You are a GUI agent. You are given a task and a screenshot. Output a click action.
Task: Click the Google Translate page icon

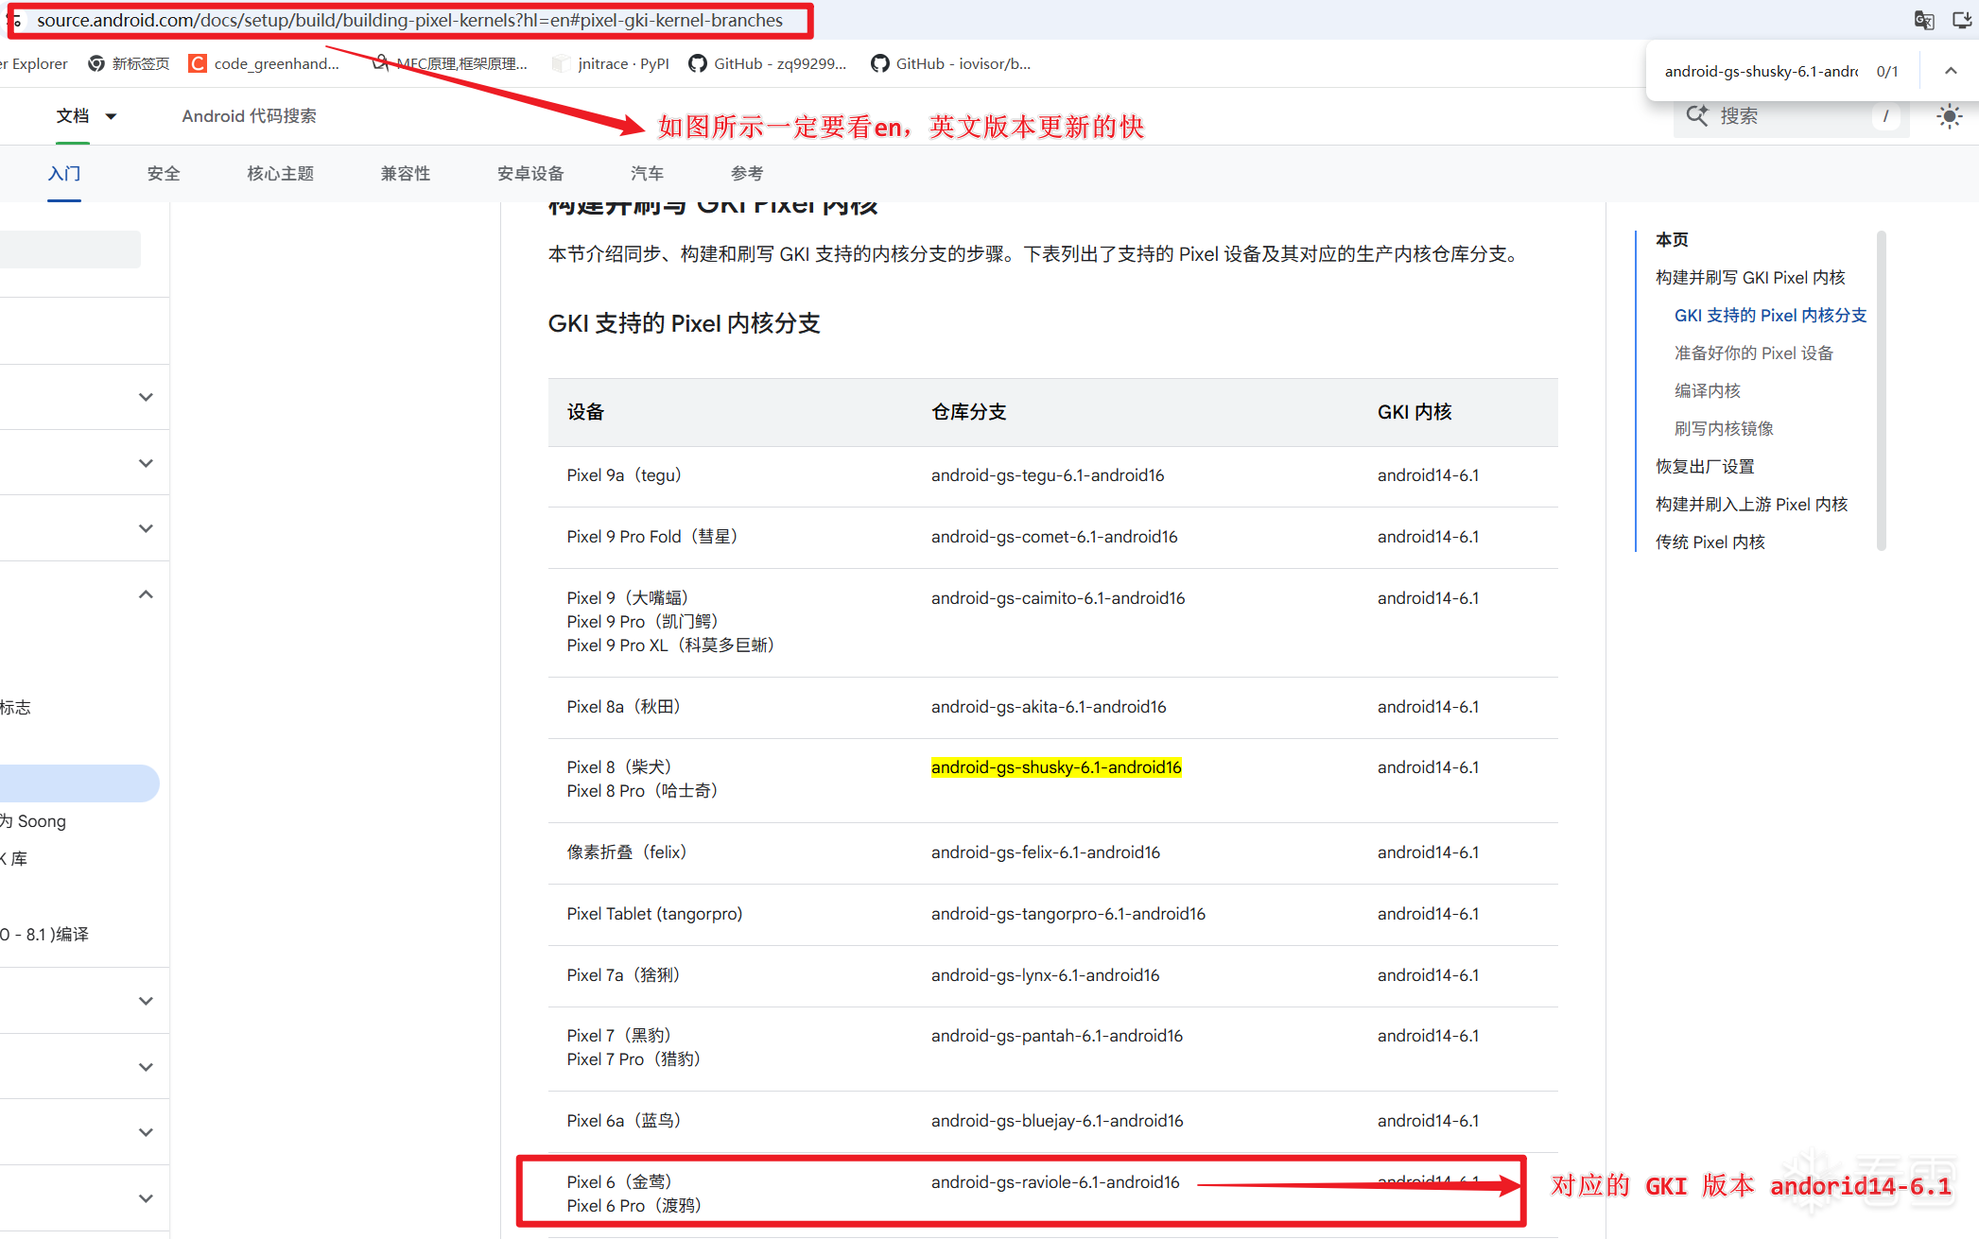point(1923,20)
